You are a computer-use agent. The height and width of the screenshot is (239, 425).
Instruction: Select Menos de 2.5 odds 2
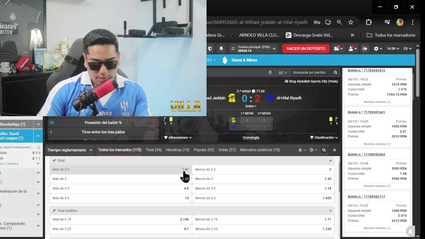pyautogui.click(x=263, y=170)
